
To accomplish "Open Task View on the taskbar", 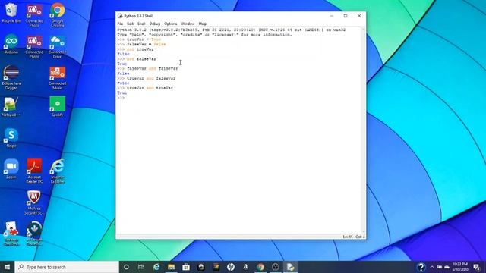I will tap(140, 267).
